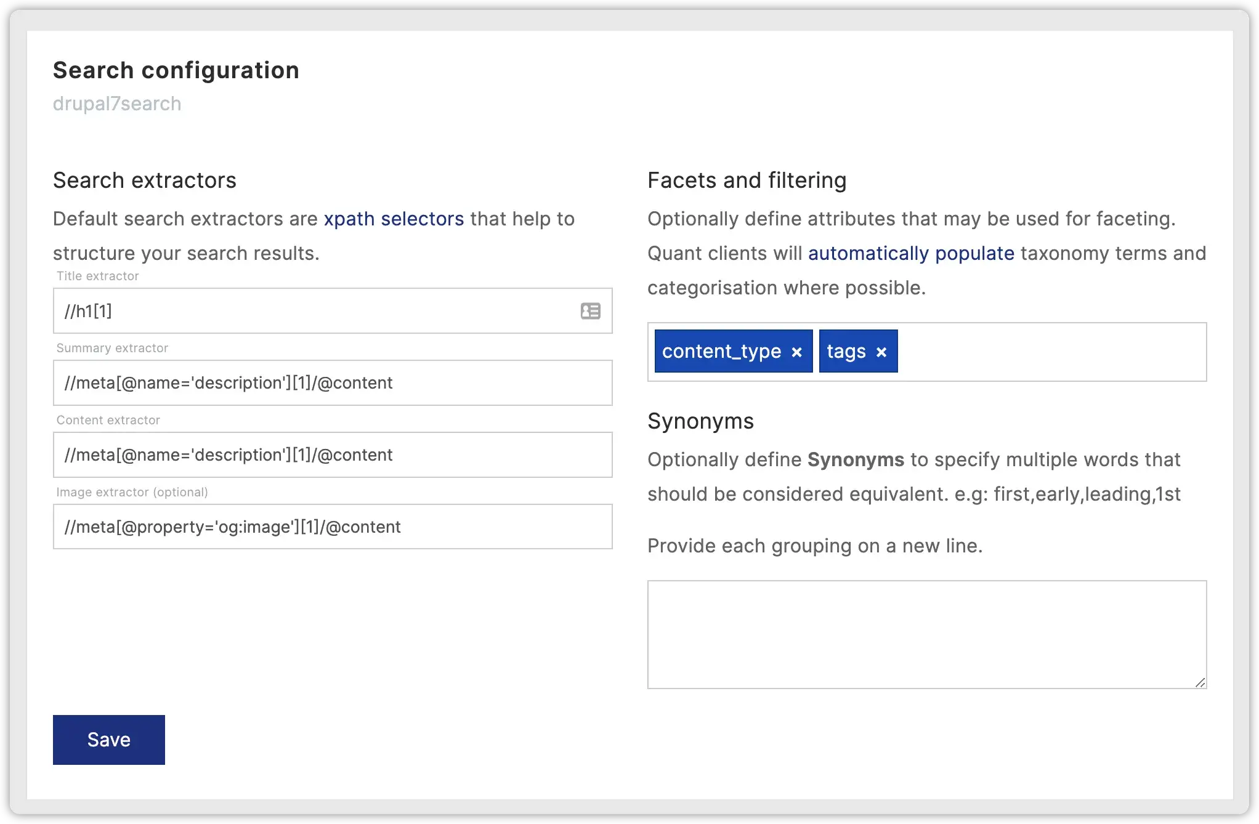Click the Synonyms textarea resize handle
The width and height of the screenshot is (1259, 824).
pos(1200,682)
